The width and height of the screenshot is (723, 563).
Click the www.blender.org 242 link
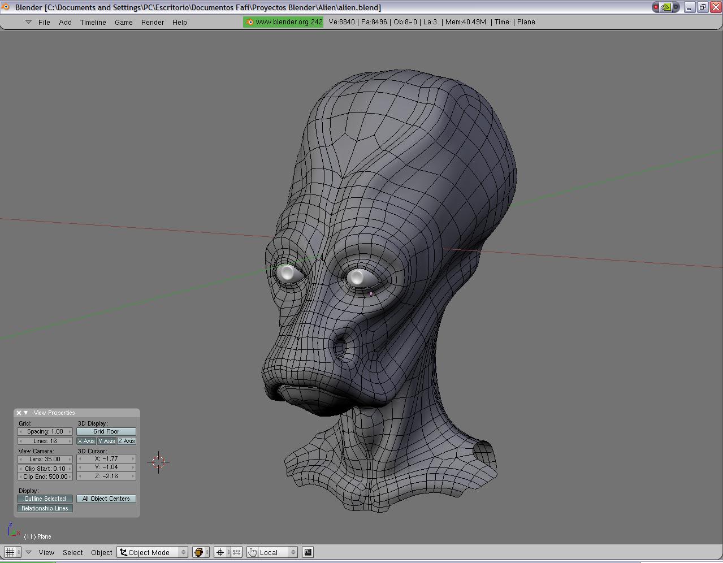pyautogui.click(x=284, y=22)
